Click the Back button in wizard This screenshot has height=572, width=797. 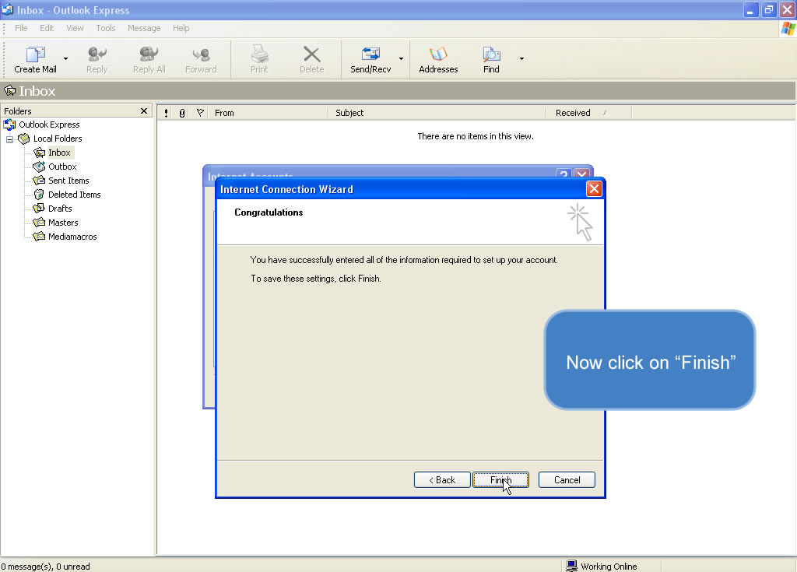(442, 480)
